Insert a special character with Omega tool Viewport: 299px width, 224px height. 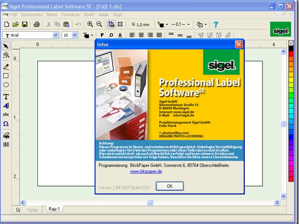tap(6, 124)
